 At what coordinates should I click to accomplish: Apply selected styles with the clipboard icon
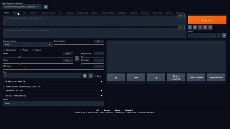[205, 27]
